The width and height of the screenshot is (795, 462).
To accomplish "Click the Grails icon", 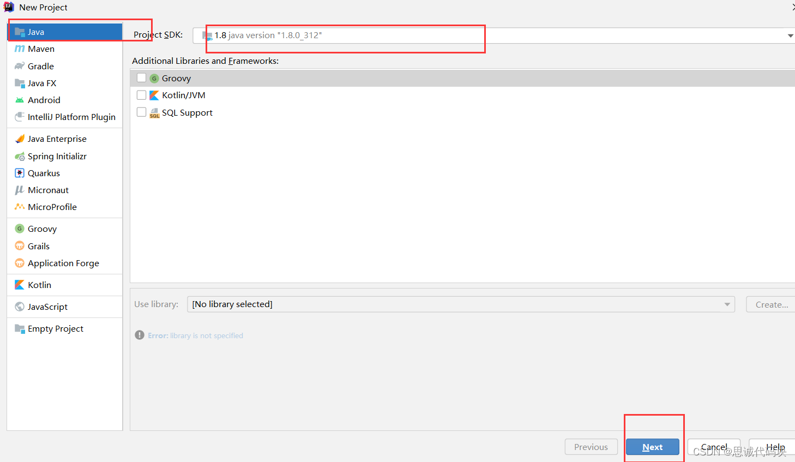I will point(20,246).
